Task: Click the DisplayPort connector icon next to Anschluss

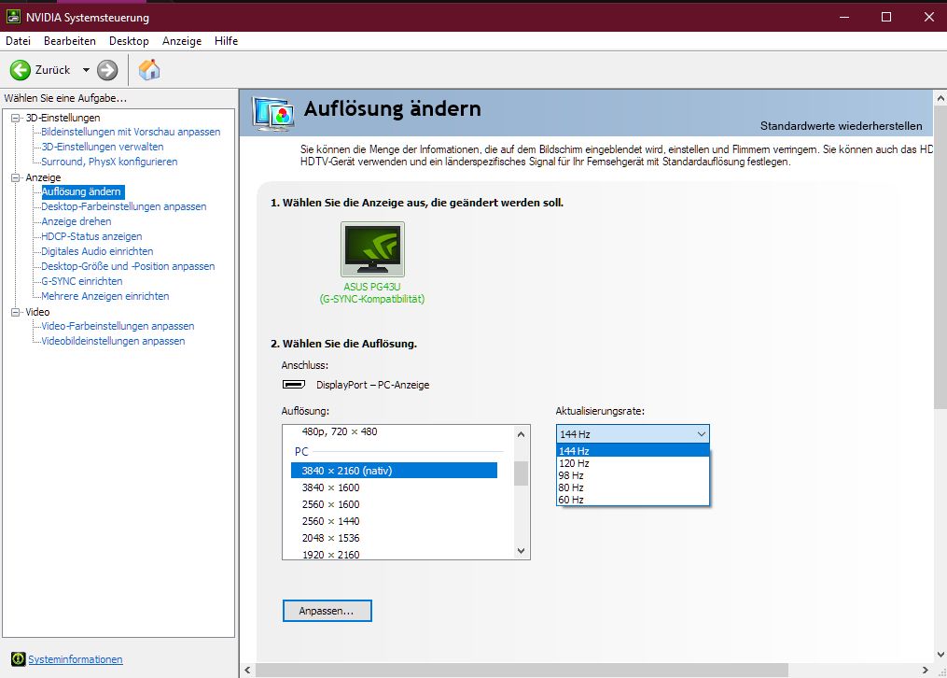Action: coord(292,384)
